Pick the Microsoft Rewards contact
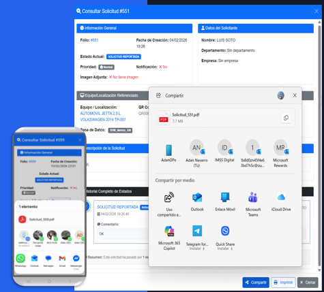This screenshot has width=324, height=292. [x=280, y=153]
